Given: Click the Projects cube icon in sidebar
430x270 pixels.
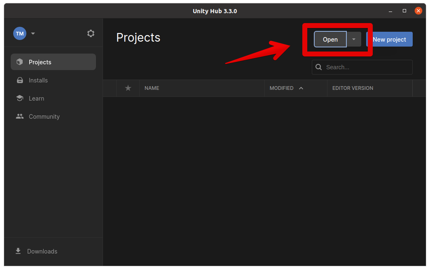Looking at the screenshot, I should 20,62.
